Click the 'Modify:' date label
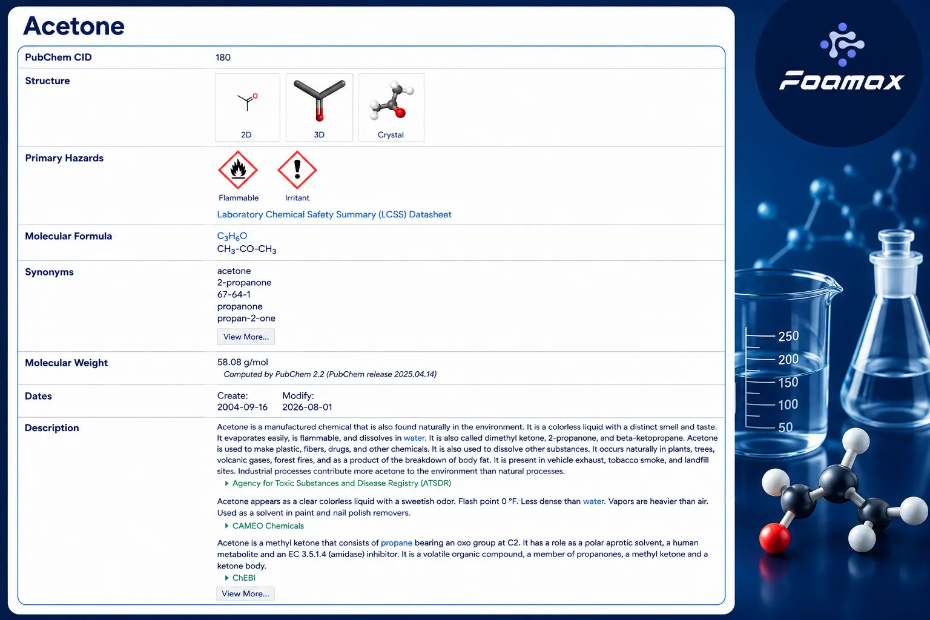 [298, 396]
